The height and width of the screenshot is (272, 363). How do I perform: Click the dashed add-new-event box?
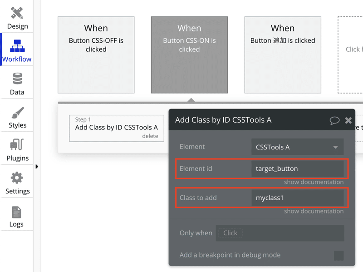point(350,55)
